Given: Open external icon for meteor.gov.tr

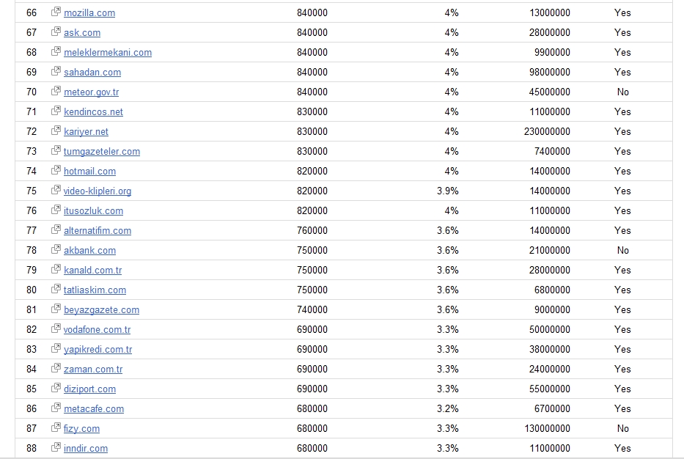Looking at the screenshot, I should point(56,91).
